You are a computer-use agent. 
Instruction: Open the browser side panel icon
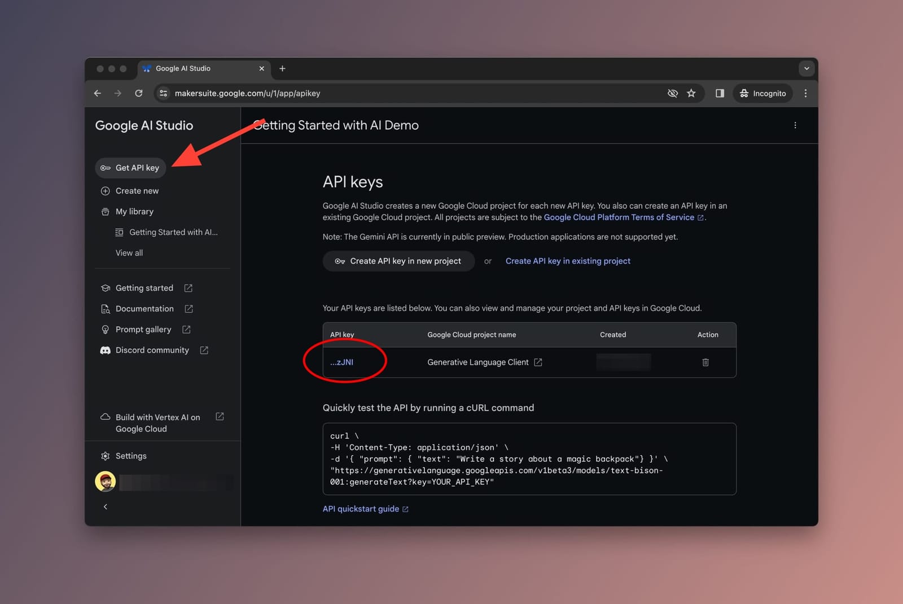click(x=720, y=93)
